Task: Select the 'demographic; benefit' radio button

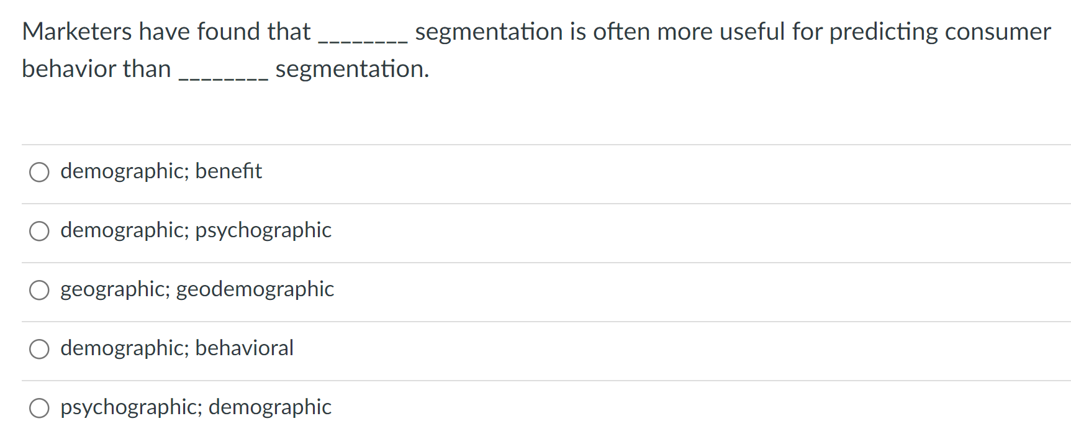Action: [39, 172]
